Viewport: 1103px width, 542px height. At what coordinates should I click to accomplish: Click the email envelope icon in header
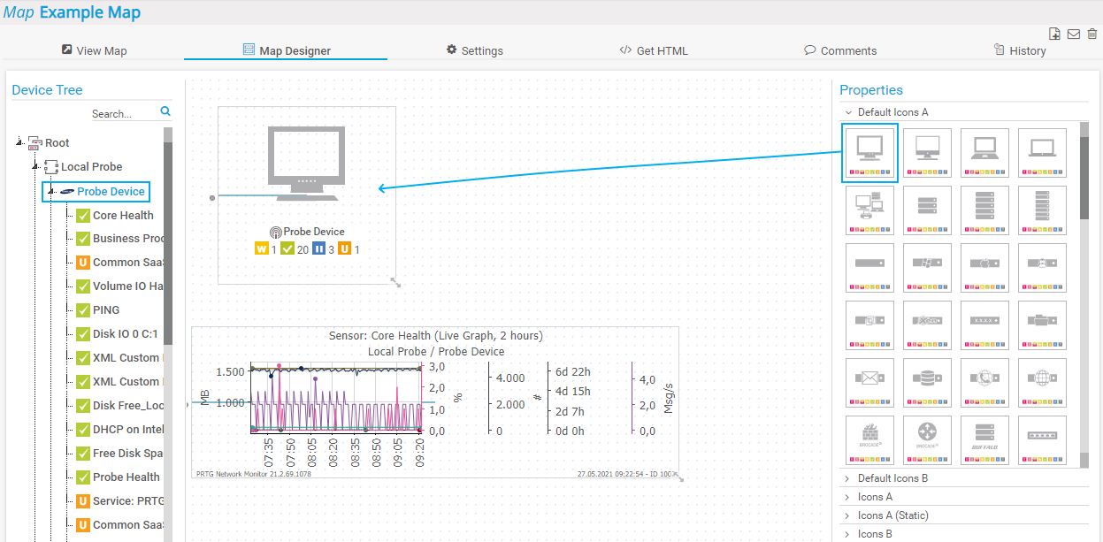[x=1074, y=34]
